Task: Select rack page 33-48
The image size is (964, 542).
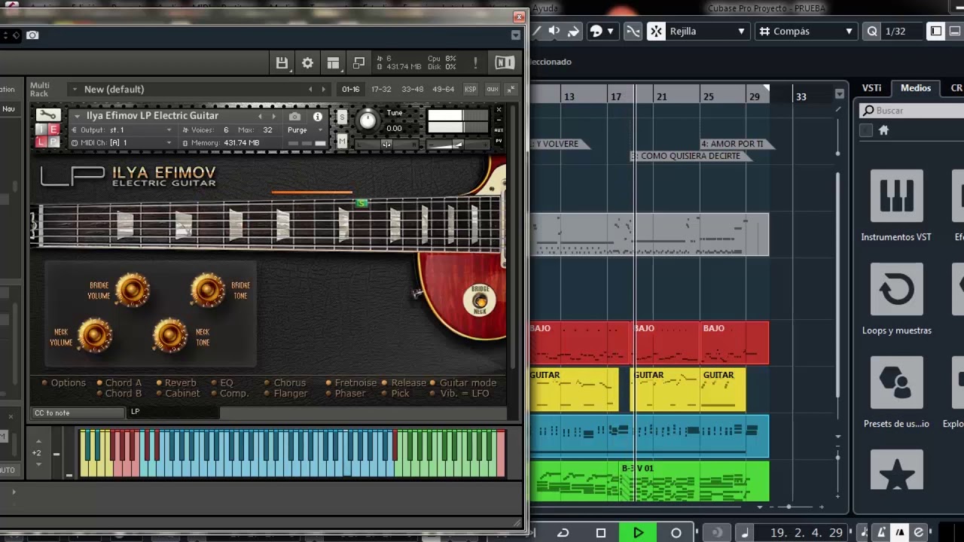Action: click(x=412, y=89)
